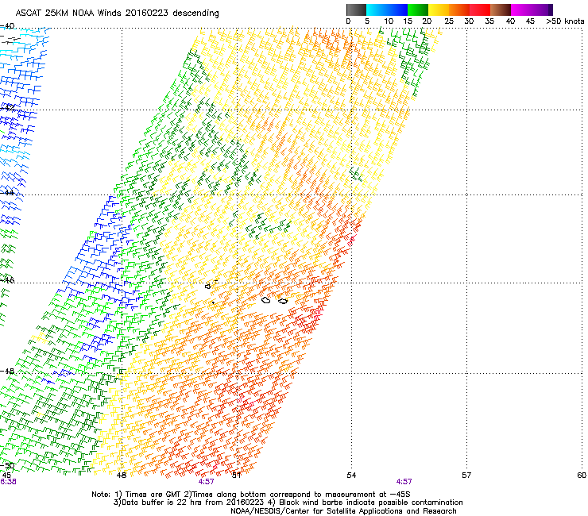Pick the blue 10-15 knots legend segment
This screenshot has width=588, height=516.
point(397,10)
